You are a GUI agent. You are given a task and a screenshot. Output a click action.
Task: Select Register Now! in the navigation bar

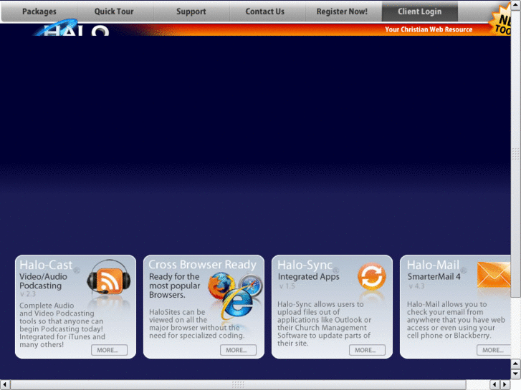(342, 11)
